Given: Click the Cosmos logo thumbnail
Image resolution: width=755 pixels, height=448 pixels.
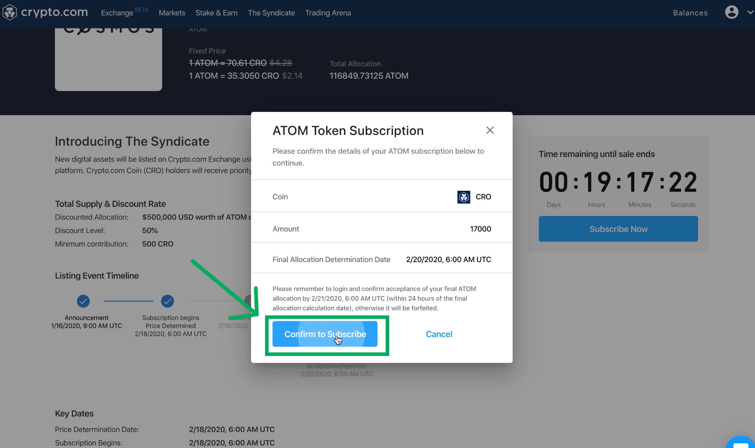Looking at the screenshot, I should tap(108, 59).
